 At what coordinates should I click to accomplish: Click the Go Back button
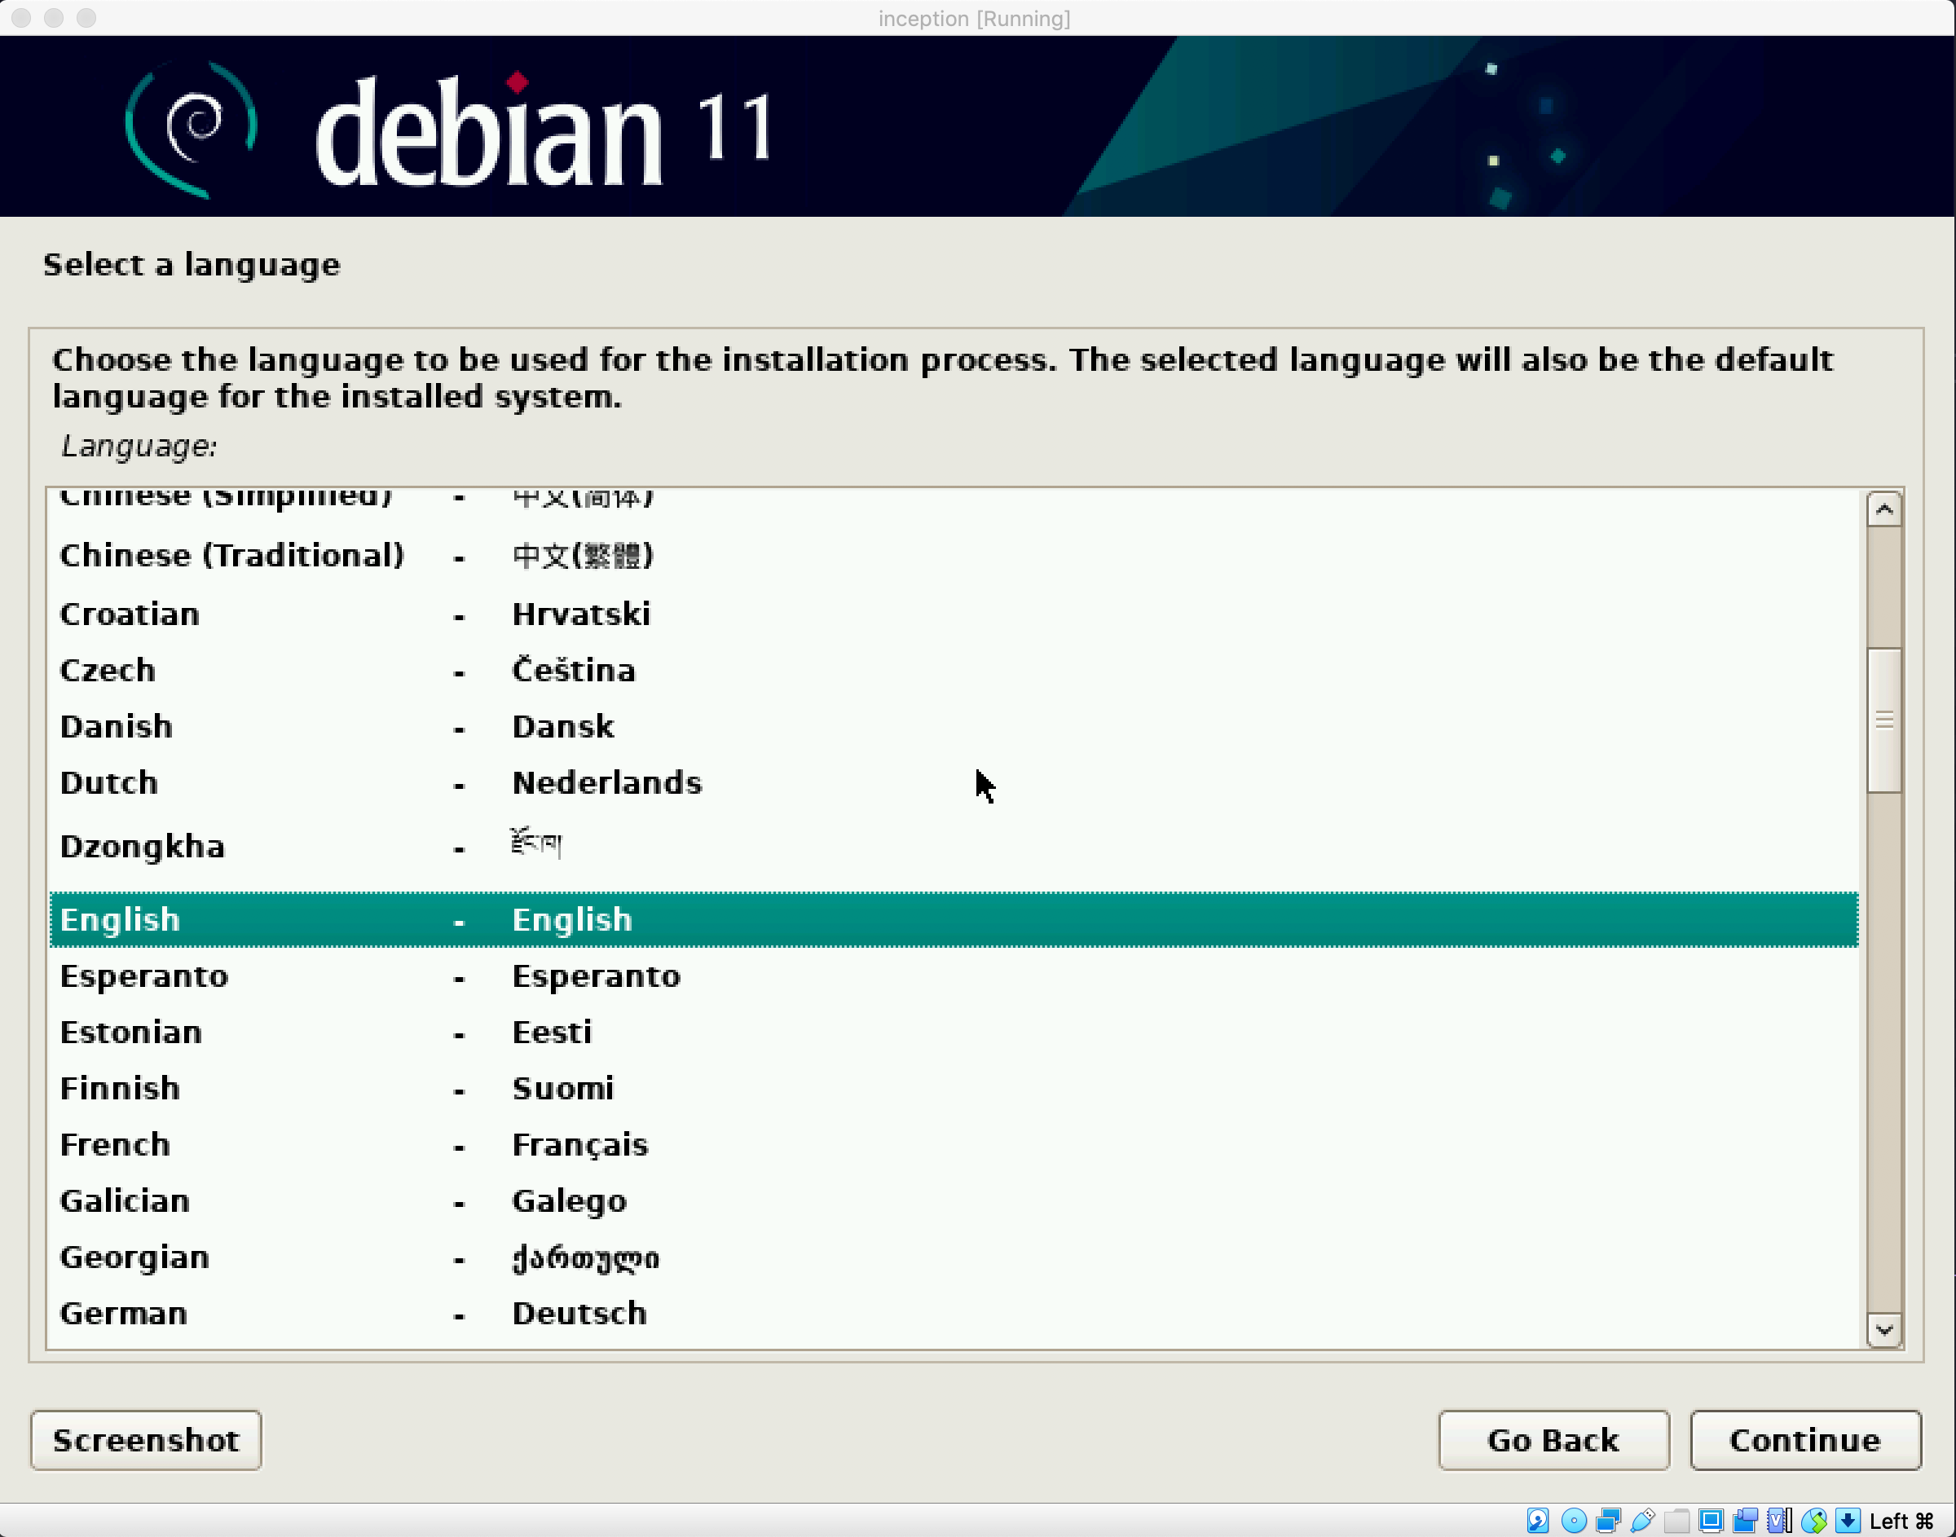pyautogui.click(x=1553, y=1440)
